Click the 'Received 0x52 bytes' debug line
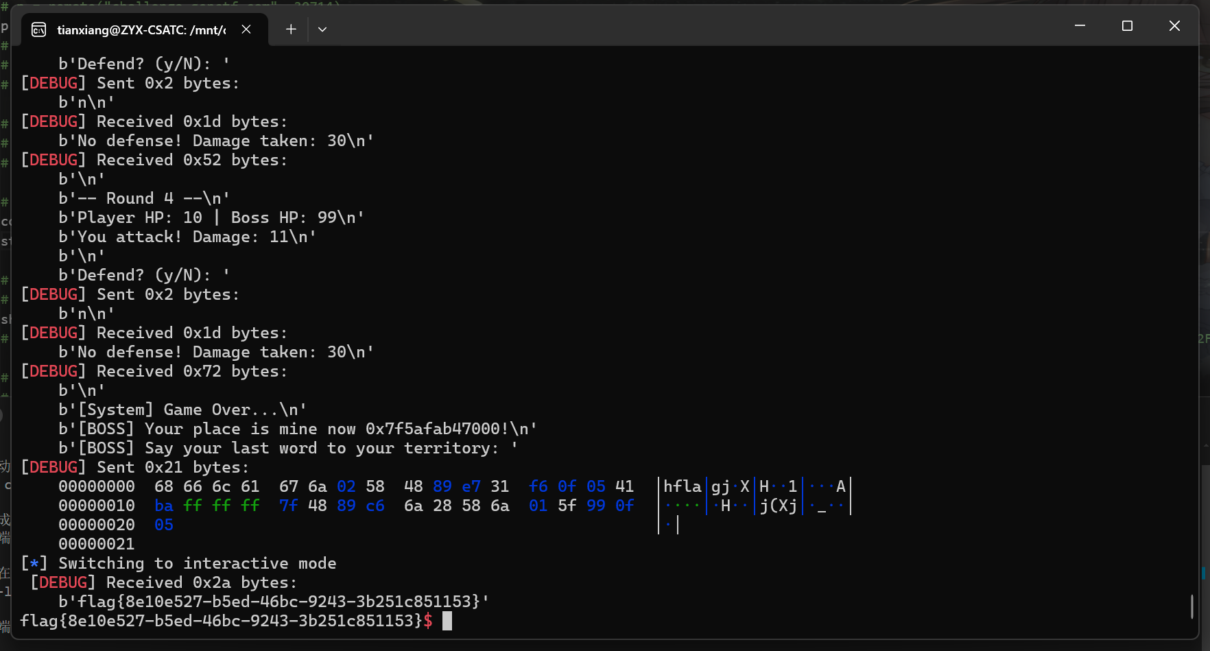Viewport: 1210px width, 651px height. 154,160
